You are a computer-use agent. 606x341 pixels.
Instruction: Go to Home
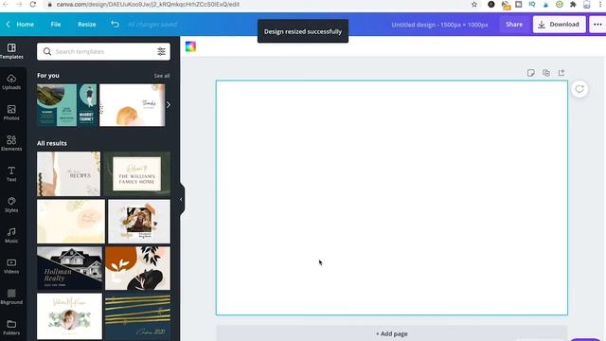tap(26, 25)
